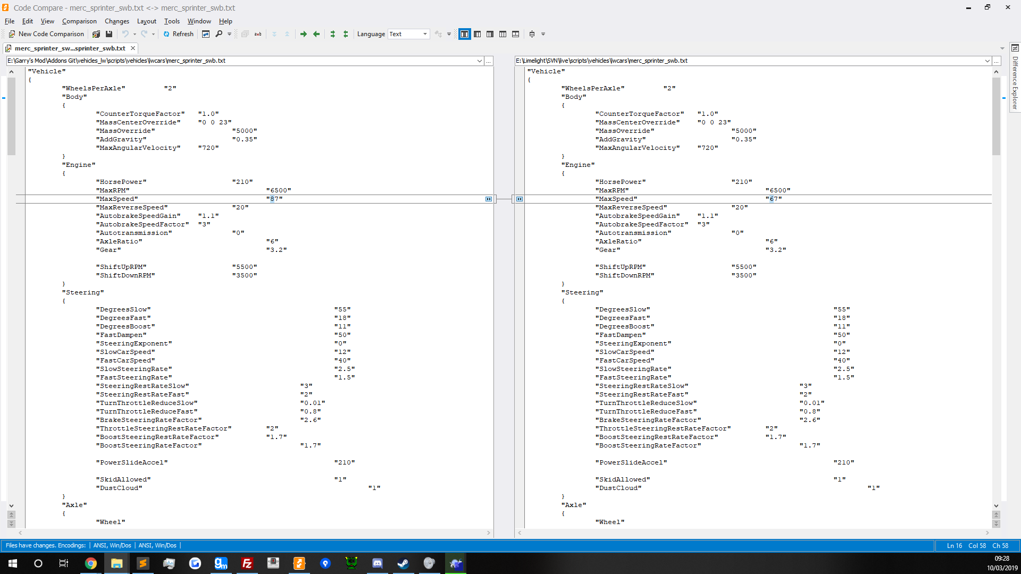Open the Layout menu
The height and width of the screenshot is (574, 1021).
pyautogui.click(x=147, y=21)
